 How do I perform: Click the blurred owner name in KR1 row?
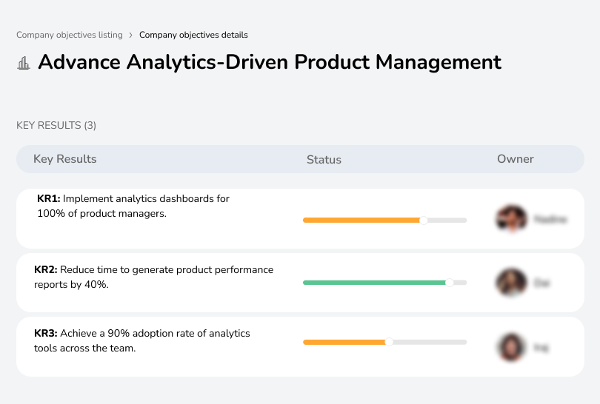pyautogui.click(x=550, y=220)
